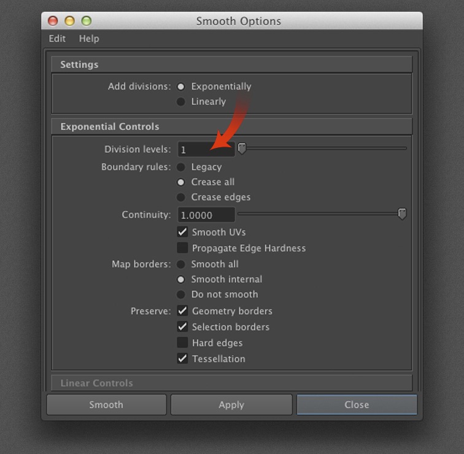
Task: Toggle the Smooth UVs checkbox
Action: (182, 232)
